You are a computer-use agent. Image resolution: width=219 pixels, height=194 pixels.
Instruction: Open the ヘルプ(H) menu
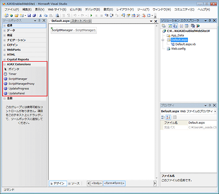(204, 10)
